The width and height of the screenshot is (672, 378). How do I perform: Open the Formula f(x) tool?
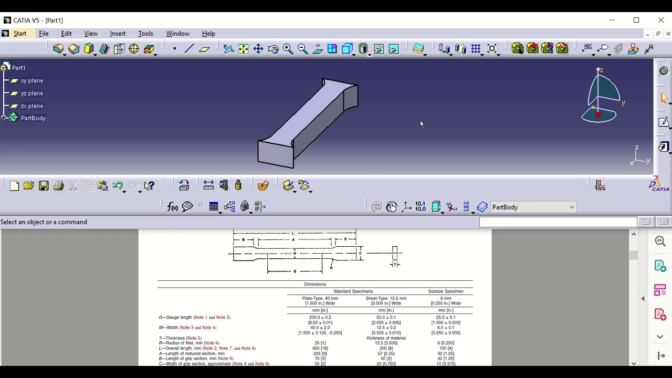pos(172,207)
